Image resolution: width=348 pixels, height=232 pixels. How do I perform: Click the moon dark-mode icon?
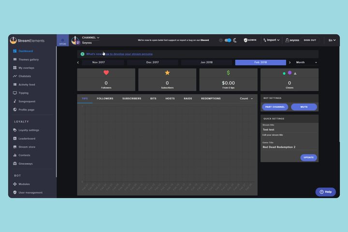[235, 40]
